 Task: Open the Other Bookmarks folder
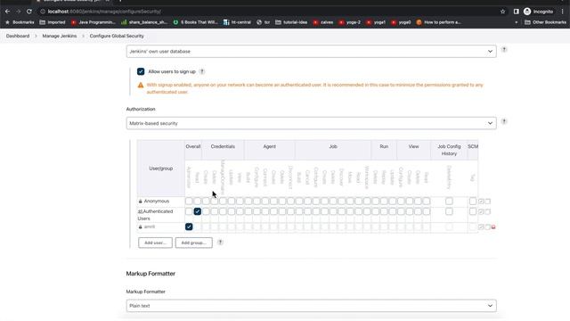[x=545, y=22]
